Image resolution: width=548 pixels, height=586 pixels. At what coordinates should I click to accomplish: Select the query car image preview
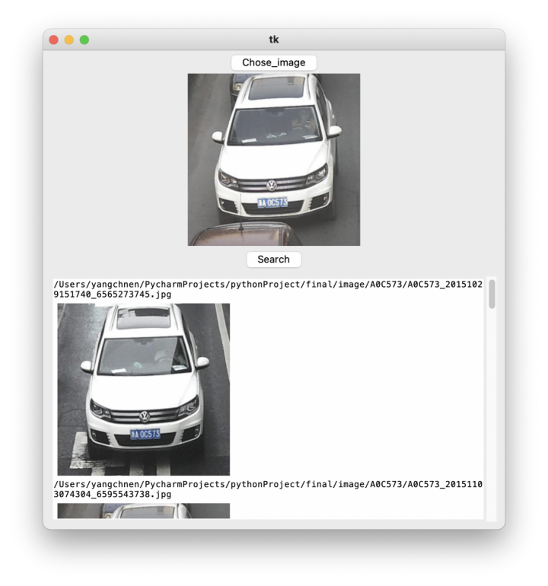tap(274, 160)
